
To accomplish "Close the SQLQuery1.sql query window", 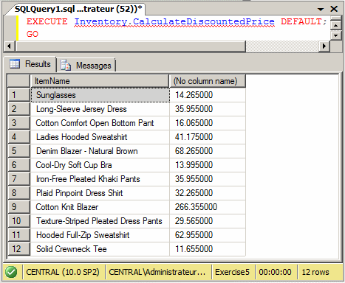I will (x=334, y=9).
